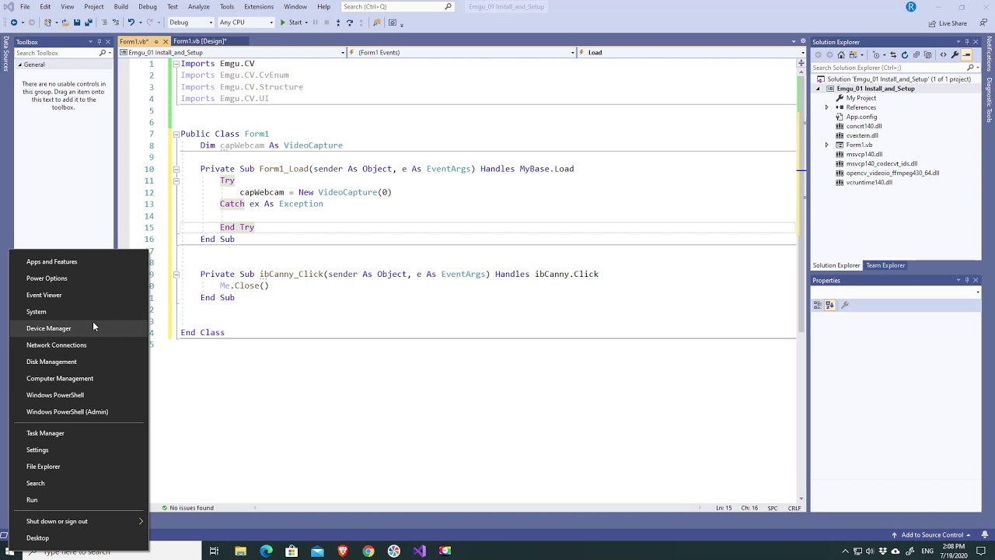Click Sync with Active Document icon
The image size is (995, 560).
click(x=893, y=55)
